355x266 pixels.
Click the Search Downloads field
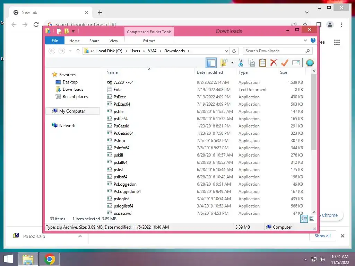tap(277, 51)
